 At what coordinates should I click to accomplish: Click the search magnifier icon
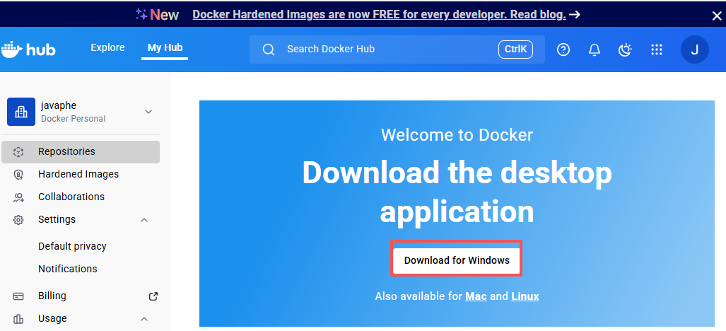coord(269,50)
